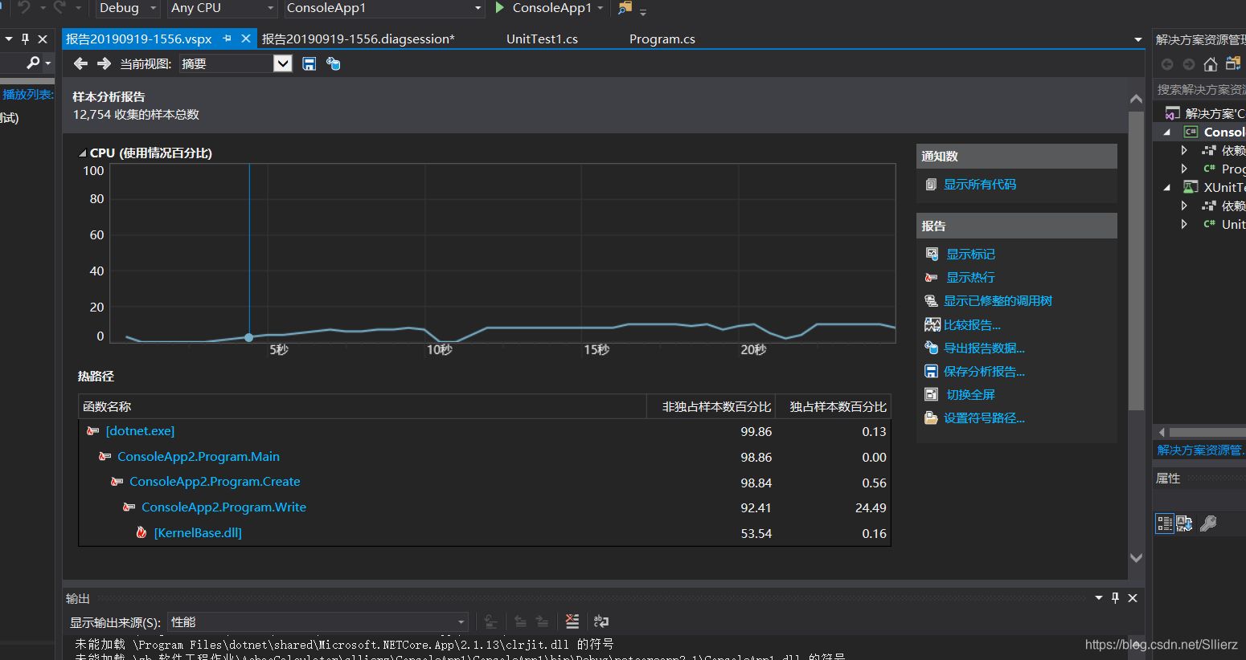Open the [dotnet.exe] function in hot path

pyautogui.click(x=140, y=431)
